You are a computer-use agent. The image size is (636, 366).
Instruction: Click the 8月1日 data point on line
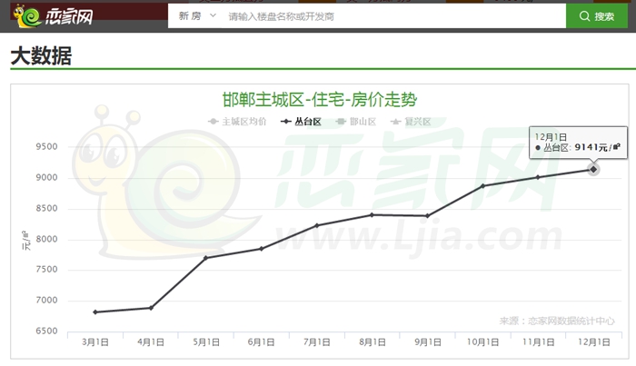click(372, 215)
